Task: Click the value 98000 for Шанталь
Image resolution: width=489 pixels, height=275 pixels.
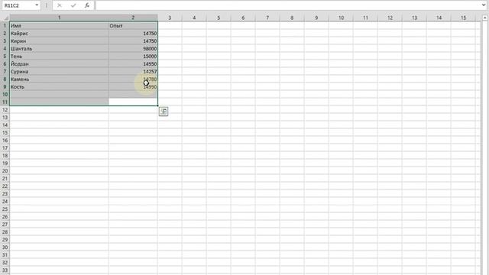Action: click(x=133, y=49)
